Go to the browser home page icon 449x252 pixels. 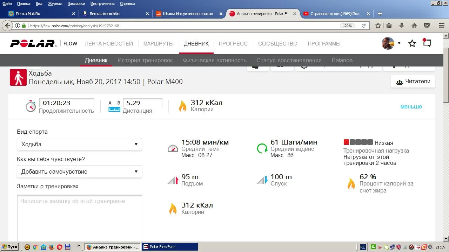click(x=414, y=26)
